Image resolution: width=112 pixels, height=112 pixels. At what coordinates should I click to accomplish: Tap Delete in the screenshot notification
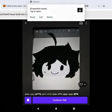pyautogui.click(x=50, y=17)
